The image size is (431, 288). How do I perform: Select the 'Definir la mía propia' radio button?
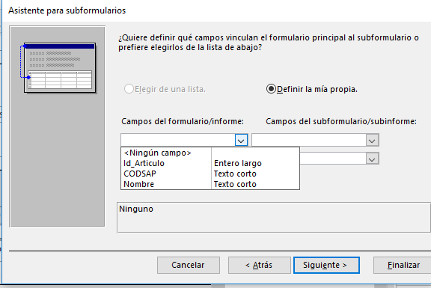tap(271, 89)
